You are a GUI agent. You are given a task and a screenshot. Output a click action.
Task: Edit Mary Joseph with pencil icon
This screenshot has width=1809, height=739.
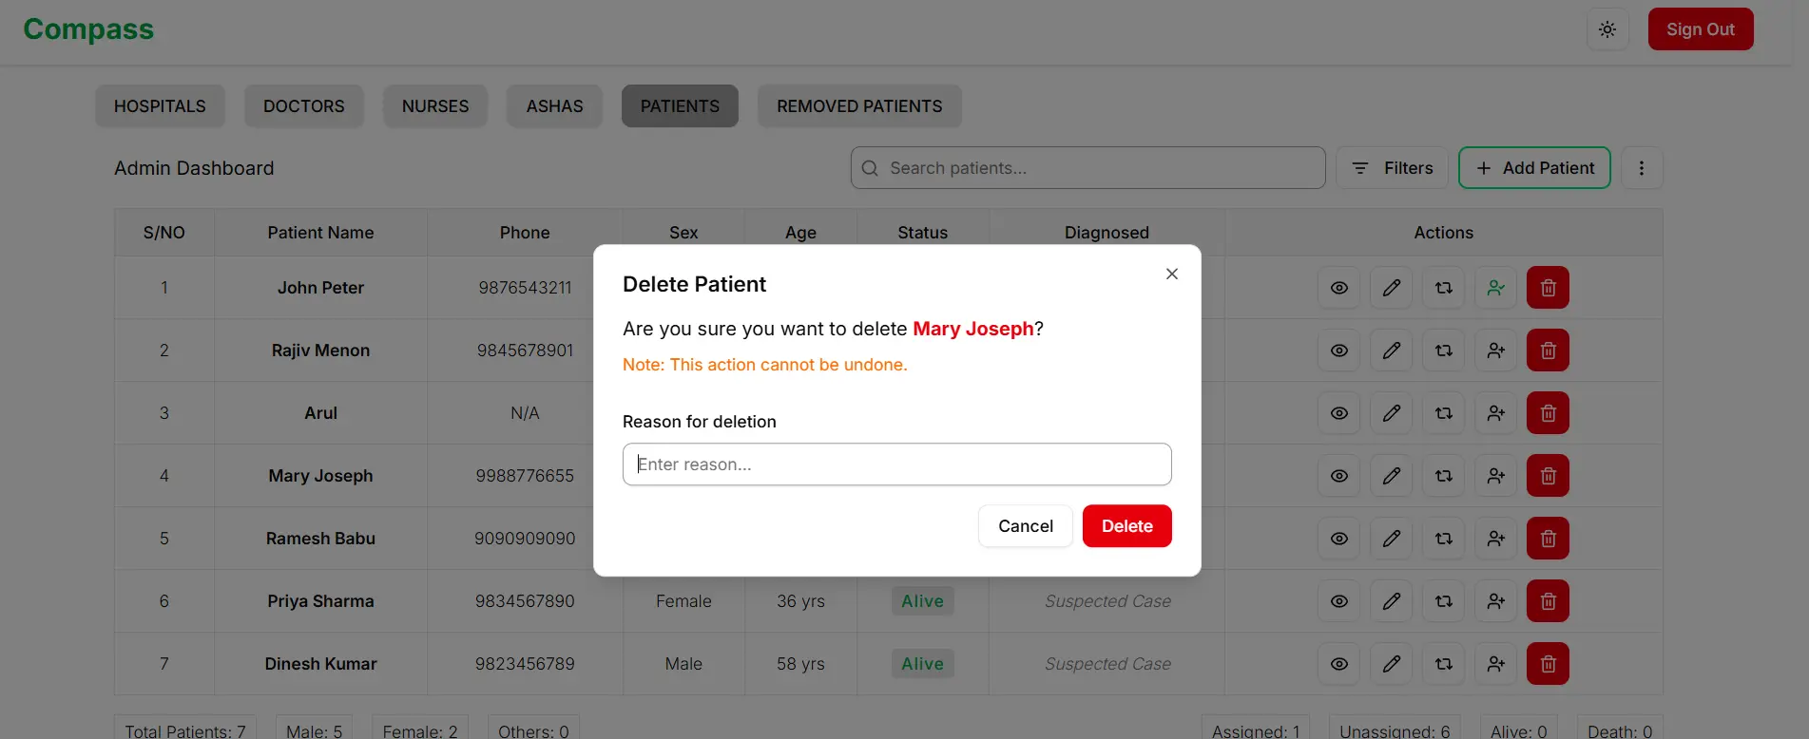1392,476
